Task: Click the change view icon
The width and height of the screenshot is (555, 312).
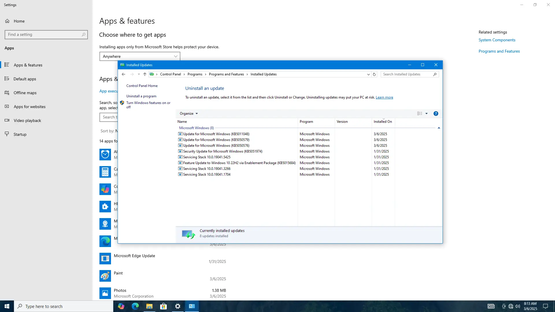Action: coord(420,114)
